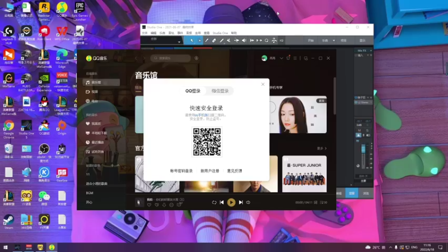Select the Mute tool in Studio One toolbar
This screenshot has height=252, width=448.
[229, 40]
